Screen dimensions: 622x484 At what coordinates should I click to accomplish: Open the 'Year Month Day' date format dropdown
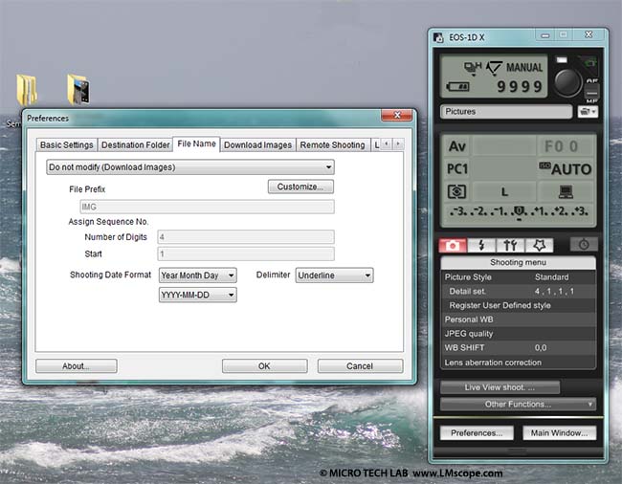(x=197, y=275)
